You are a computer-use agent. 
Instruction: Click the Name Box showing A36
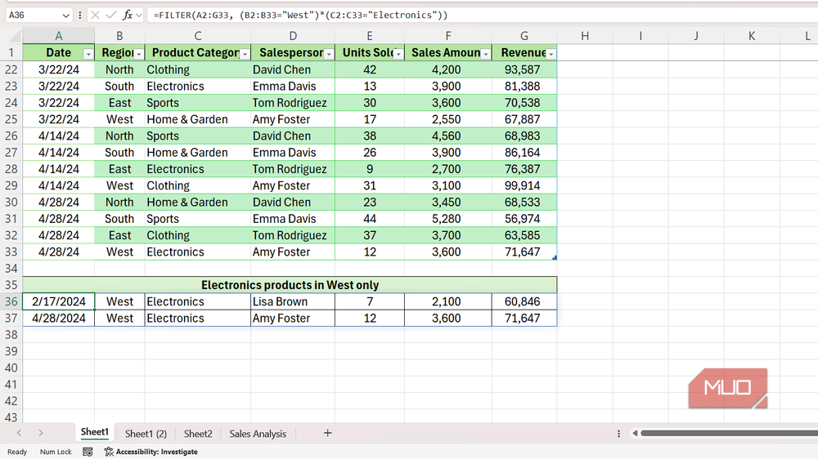(x=33, y=15)
